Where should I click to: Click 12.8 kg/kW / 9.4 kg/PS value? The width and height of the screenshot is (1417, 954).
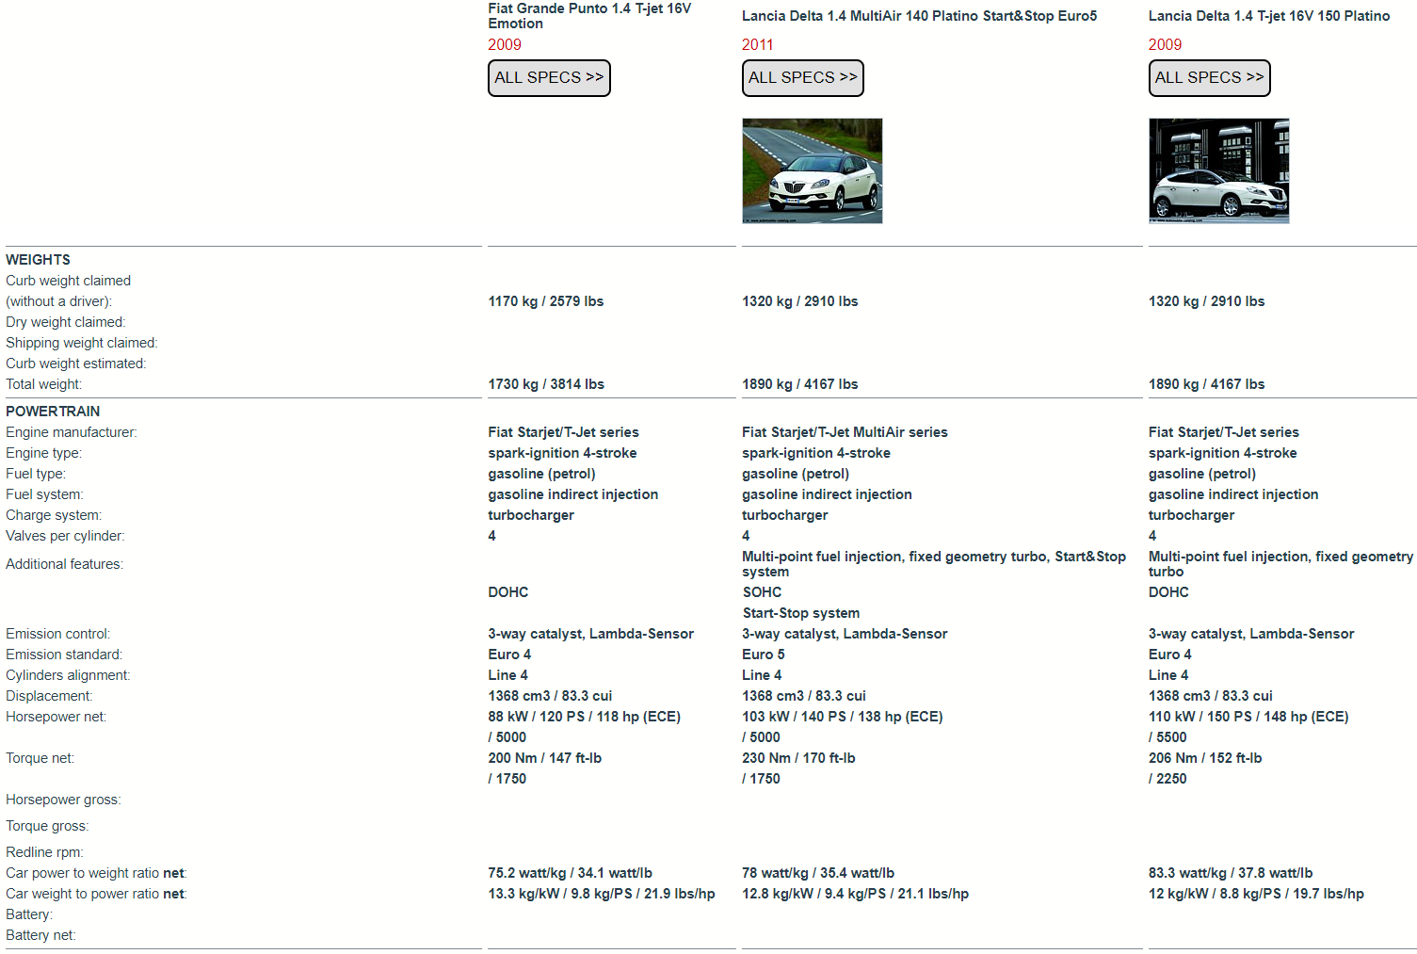click(x=855, y=894)
